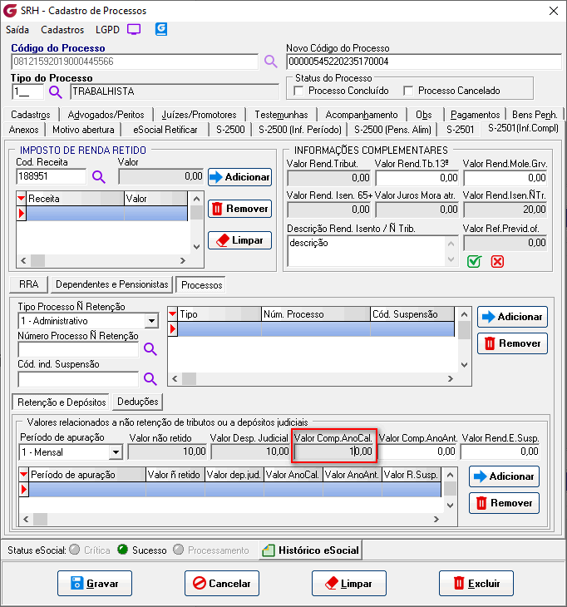The width and height of the screenshot is (567, 607).
Task: Click the magnifier beside Cod. Receita field
Action: [99, 176]
